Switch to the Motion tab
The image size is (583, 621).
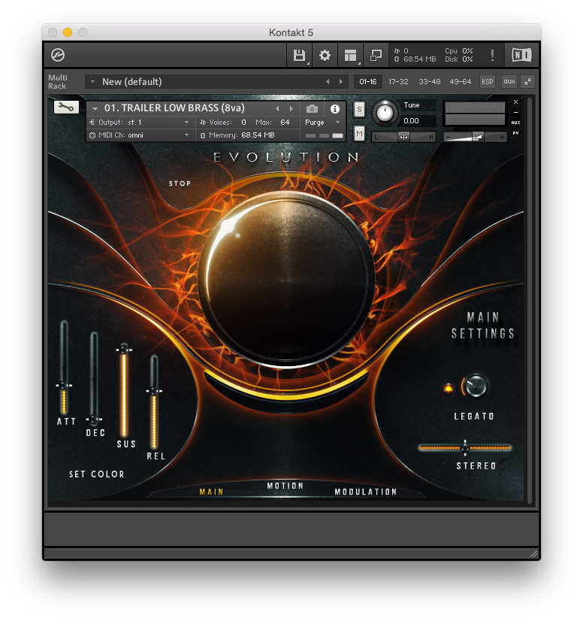[285, 486]
